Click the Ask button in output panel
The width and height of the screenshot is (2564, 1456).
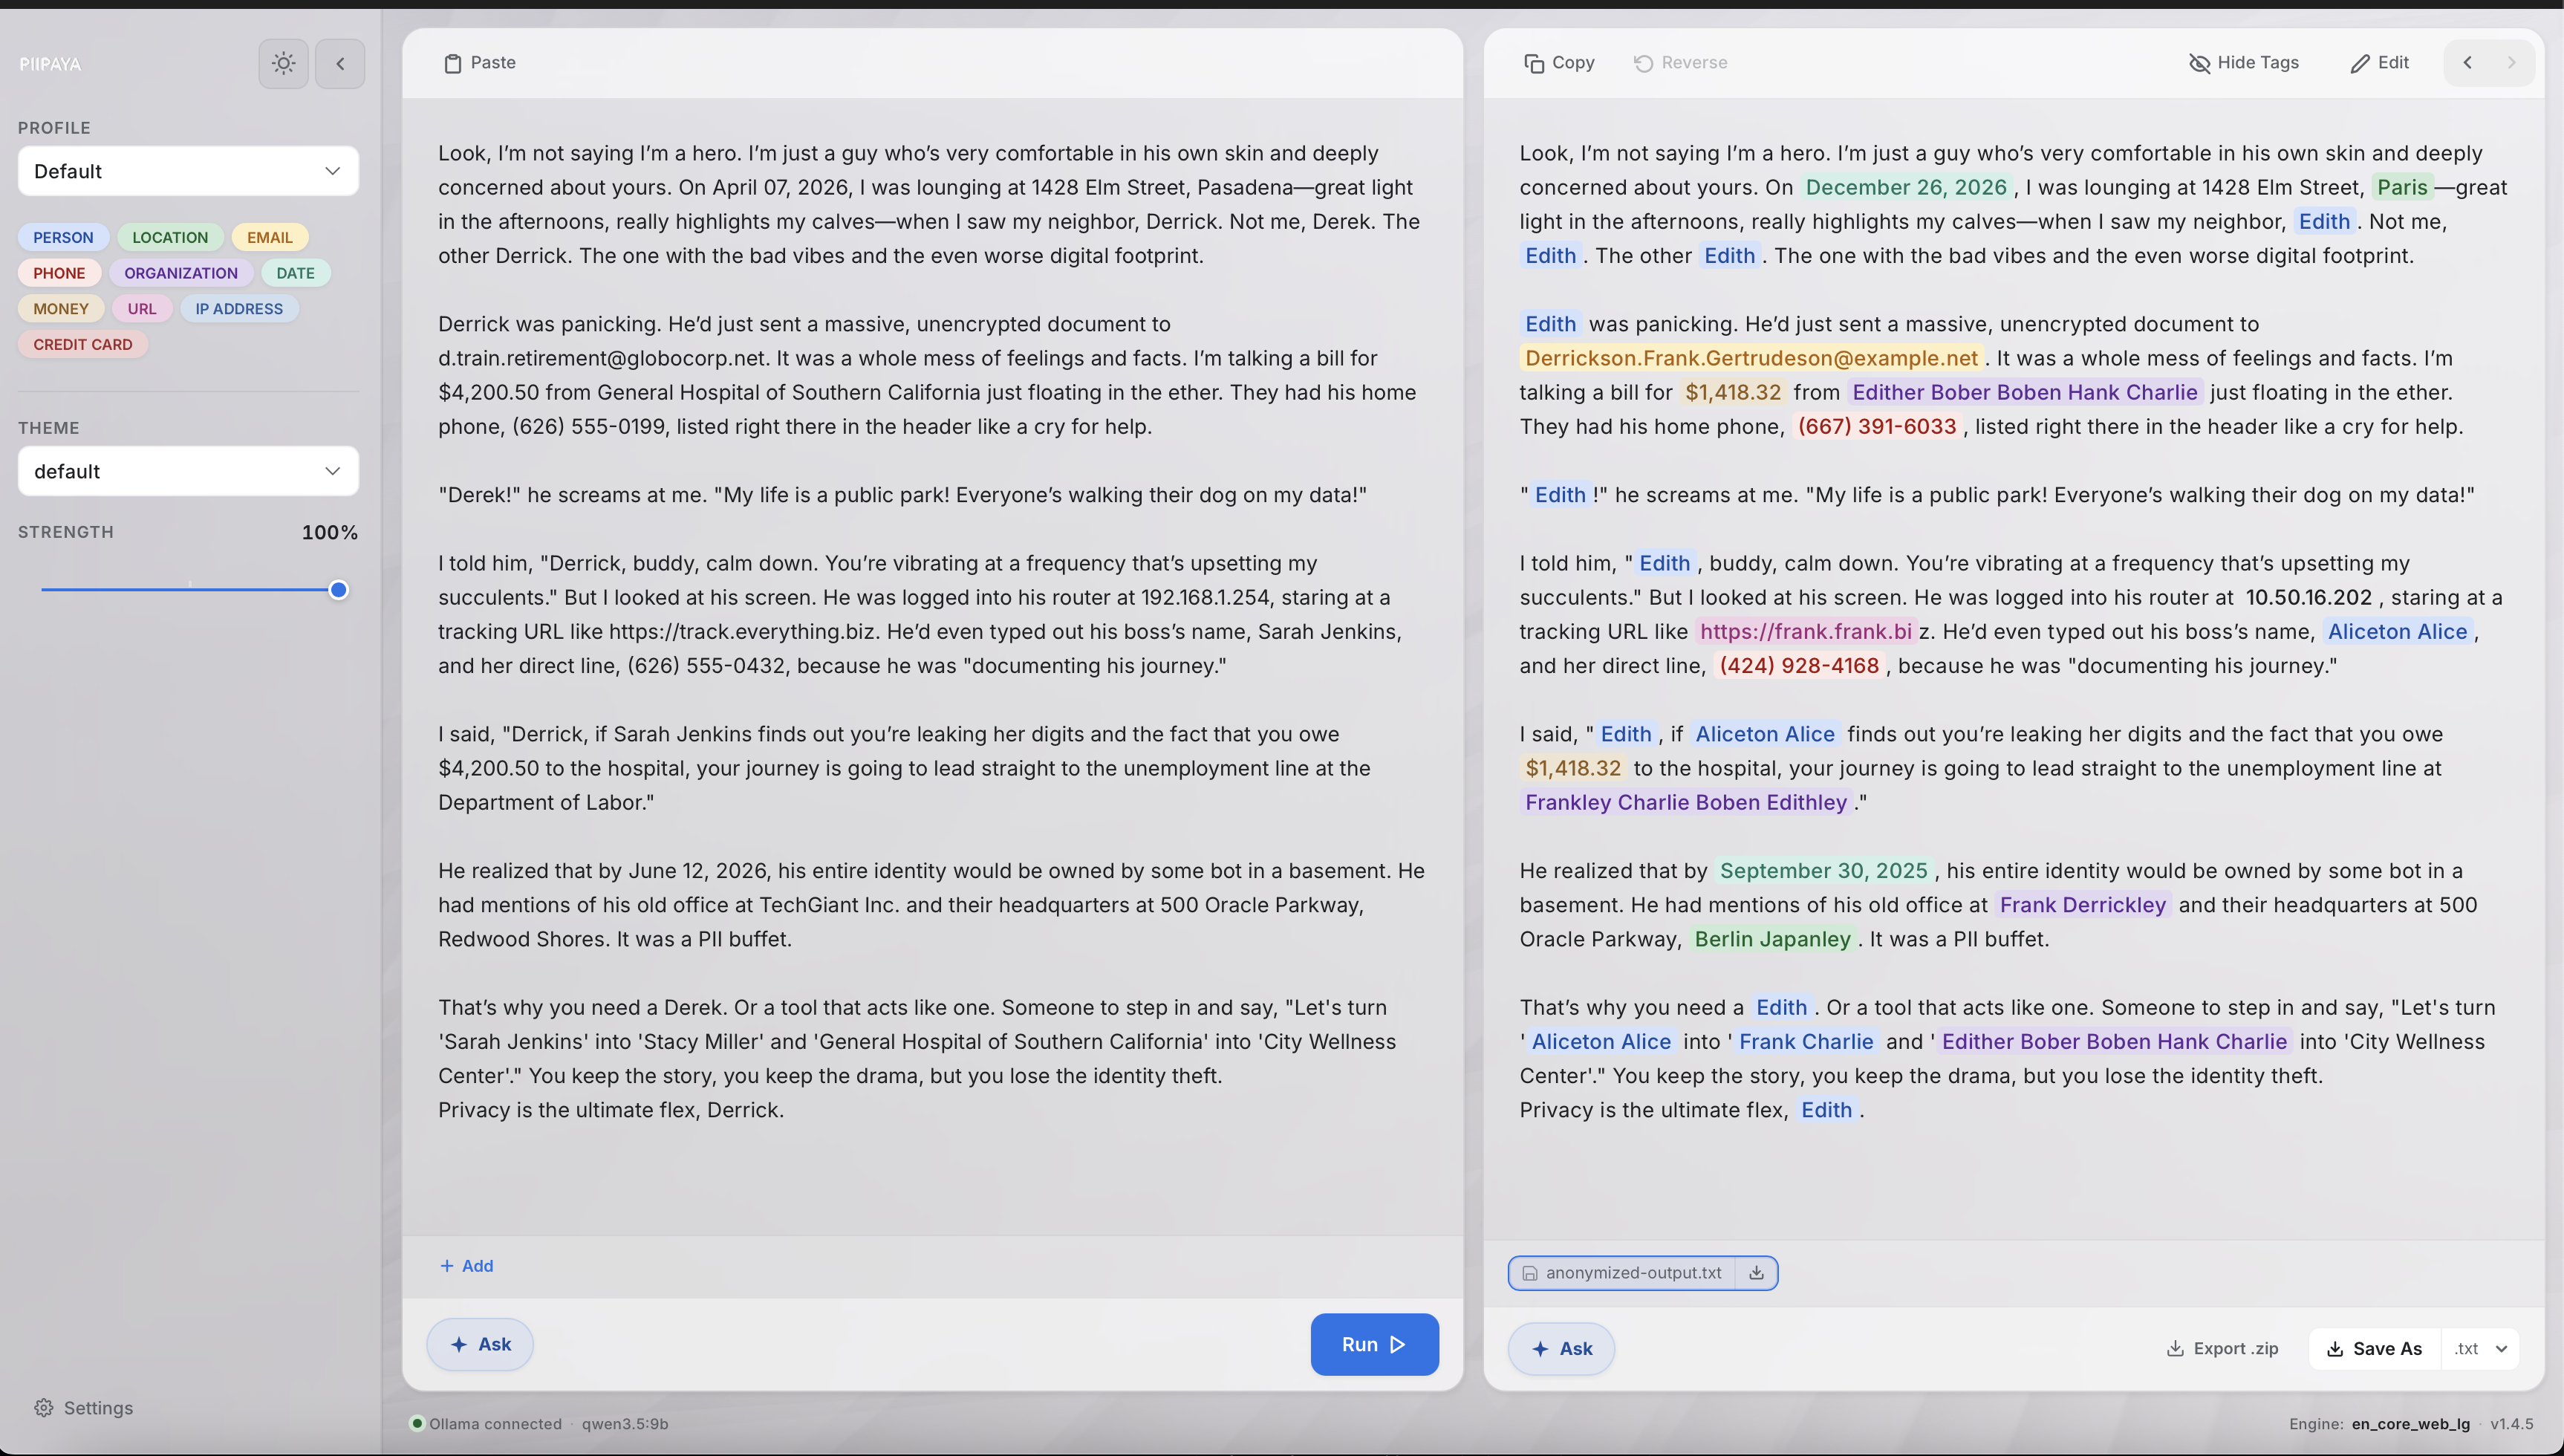pos(1561,1348)
